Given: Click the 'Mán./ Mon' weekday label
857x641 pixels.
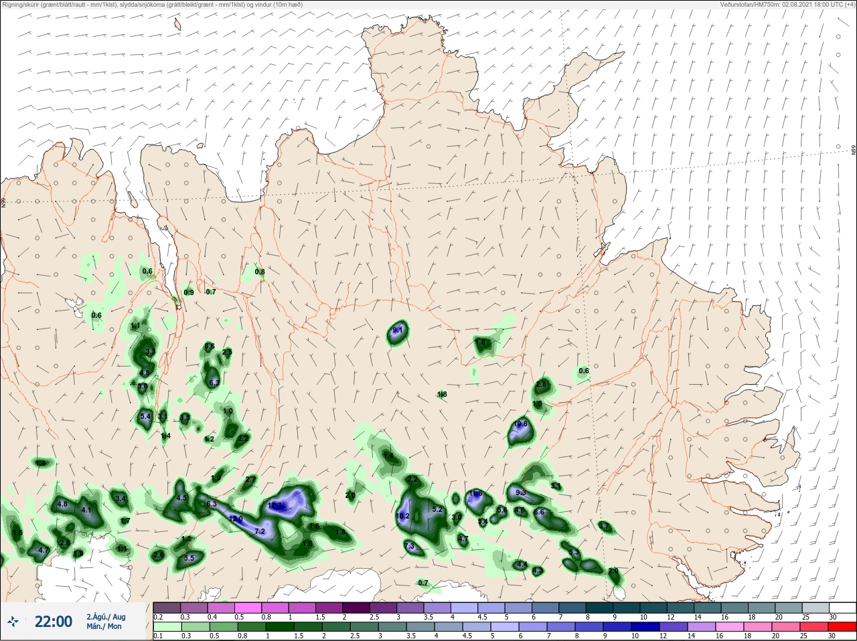Looking at the screenshot, I should (x=104, y=626).
